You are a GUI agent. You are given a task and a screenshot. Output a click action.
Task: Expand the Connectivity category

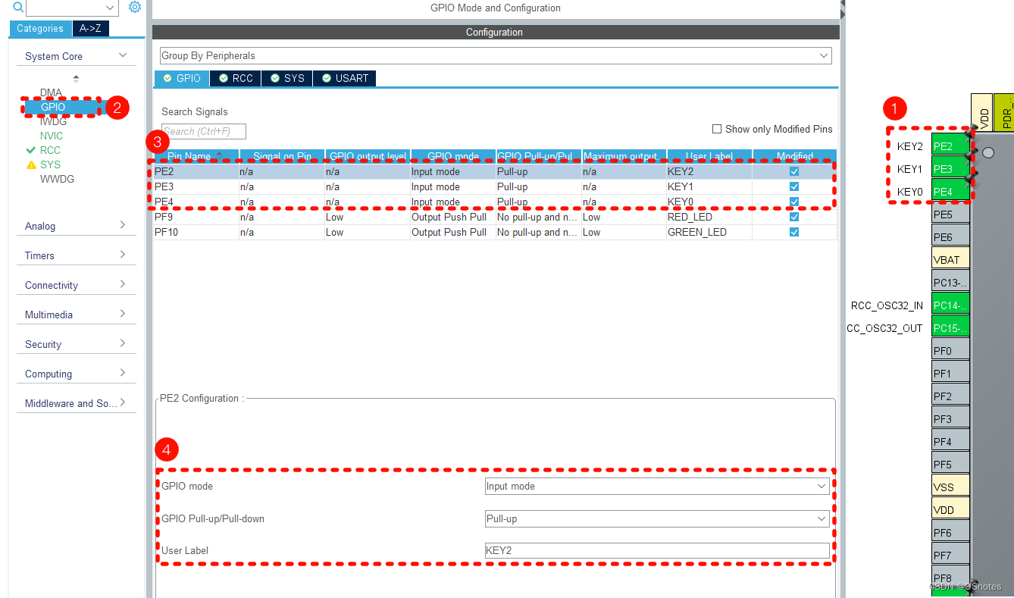coord(76,285)
